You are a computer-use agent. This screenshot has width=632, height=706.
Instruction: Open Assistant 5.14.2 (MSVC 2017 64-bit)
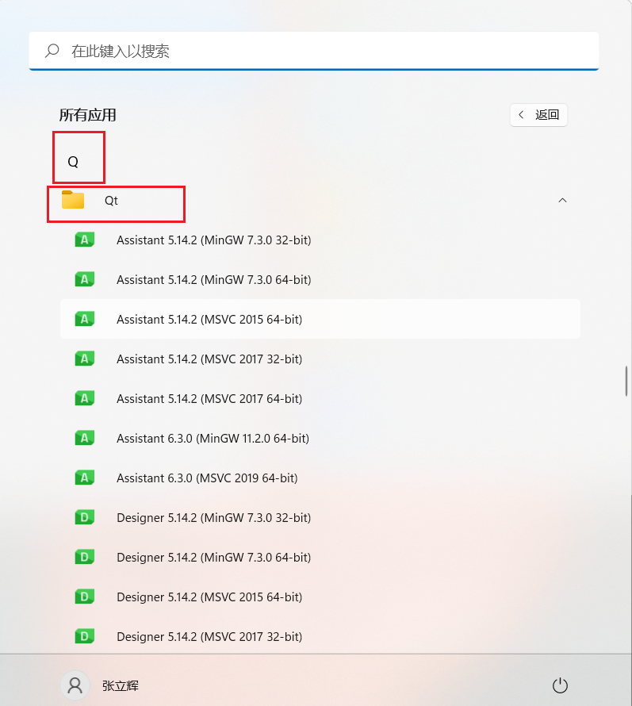(x=209, y=398)
